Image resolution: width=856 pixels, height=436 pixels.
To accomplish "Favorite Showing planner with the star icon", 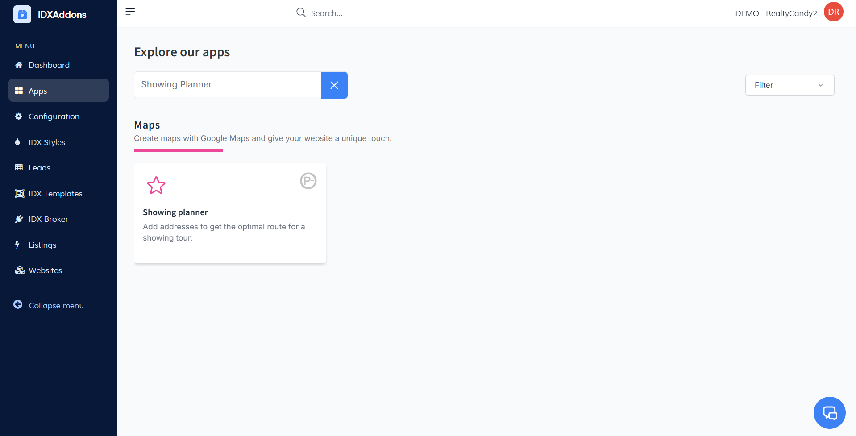I will 156,185.
